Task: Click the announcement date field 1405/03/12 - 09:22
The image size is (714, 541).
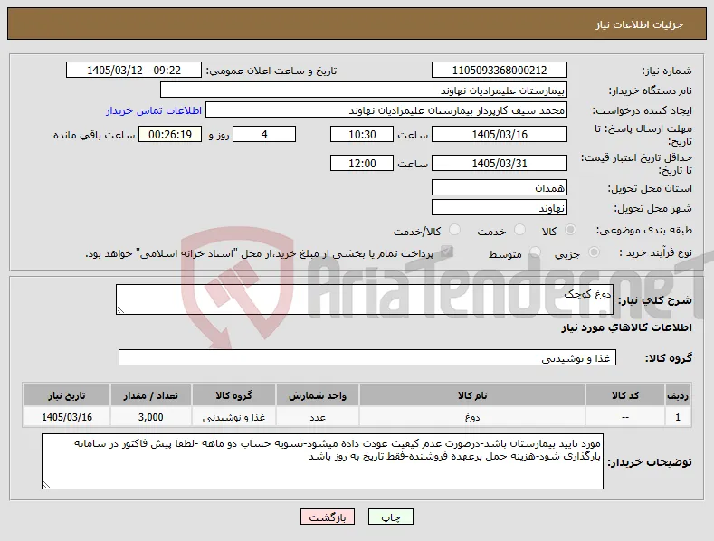Action: 134,71
